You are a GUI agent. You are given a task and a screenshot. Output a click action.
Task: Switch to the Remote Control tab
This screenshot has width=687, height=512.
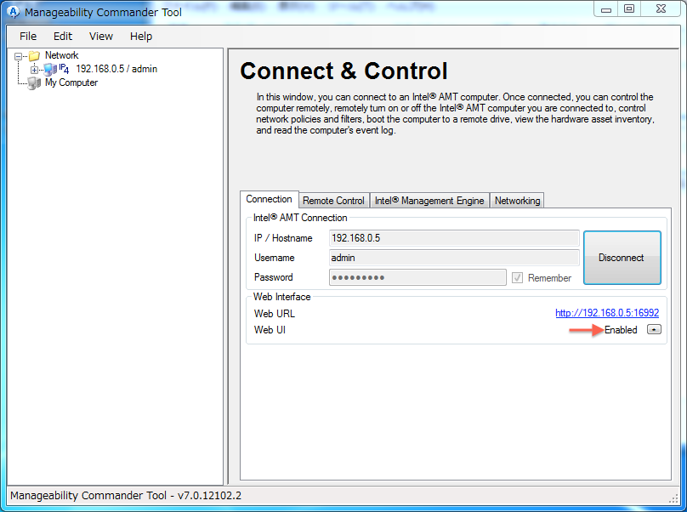coord(334,201)
